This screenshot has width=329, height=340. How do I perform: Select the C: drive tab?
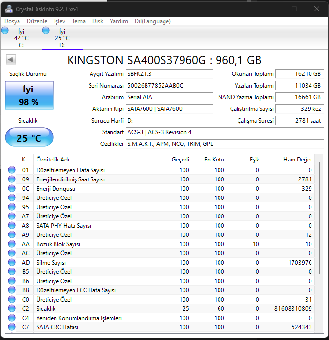21,38
